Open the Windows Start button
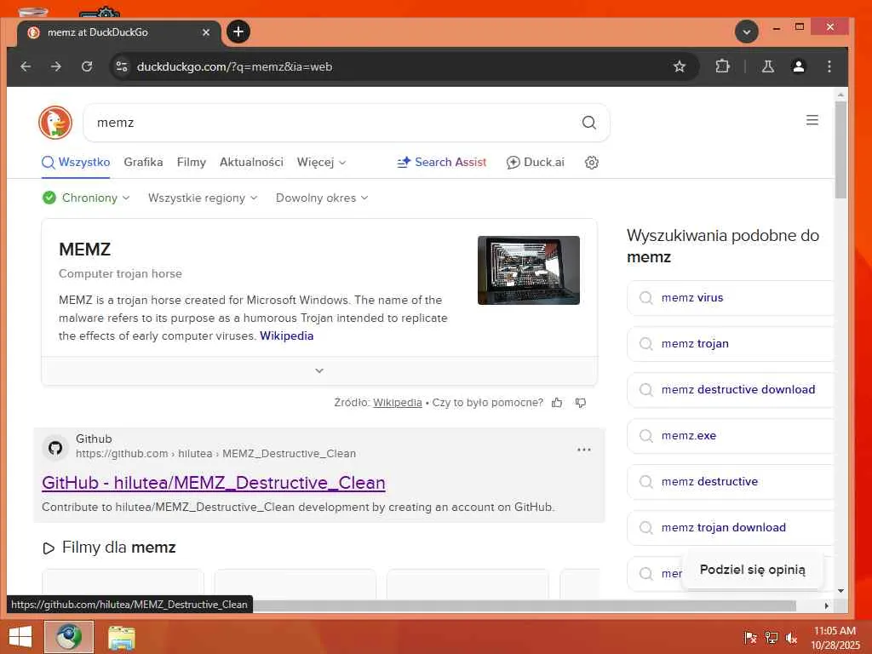The image size is (872, 654). coord(20,637)
